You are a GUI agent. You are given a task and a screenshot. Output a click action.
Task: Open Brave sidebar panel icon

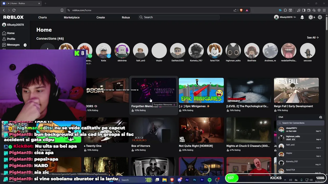pyautogui.click(x=304, y=10)
